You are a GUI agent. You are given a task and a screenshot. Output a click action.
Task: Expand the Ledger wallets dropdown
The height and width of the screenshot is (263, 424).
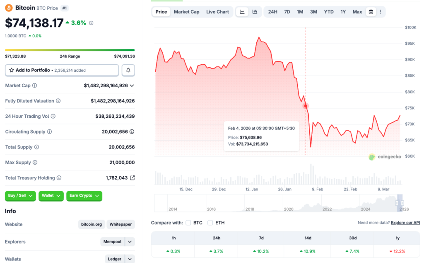point(130,258)
